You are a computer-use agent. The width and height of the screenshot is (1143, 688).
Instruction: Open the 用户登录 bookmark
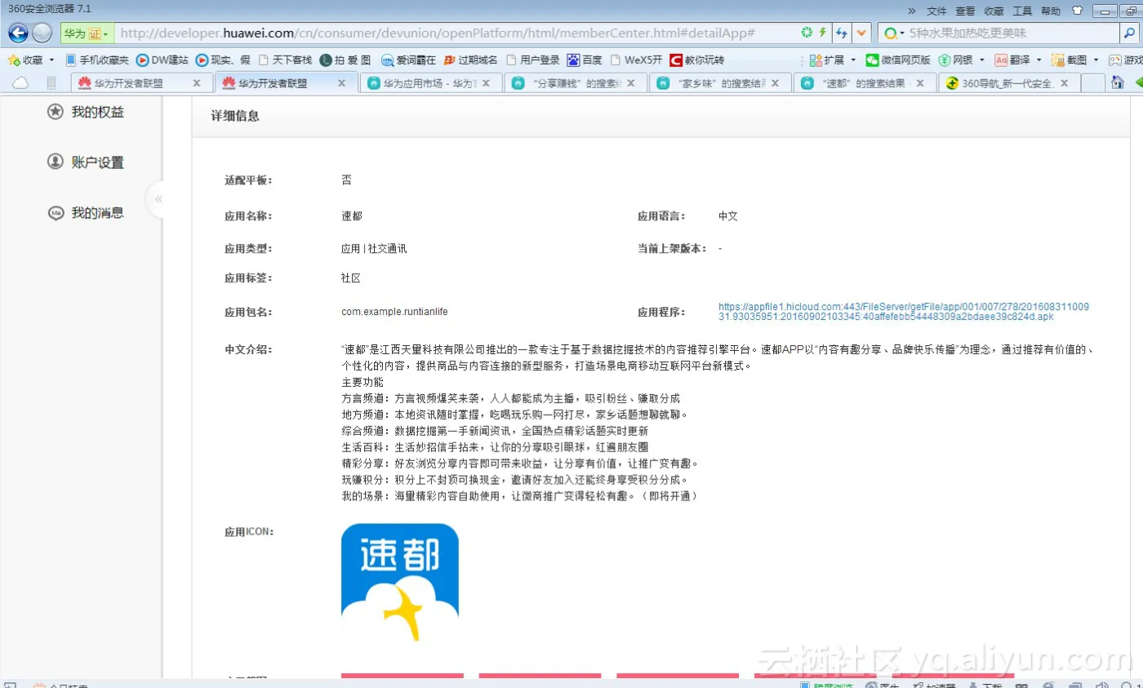(533, 60)
